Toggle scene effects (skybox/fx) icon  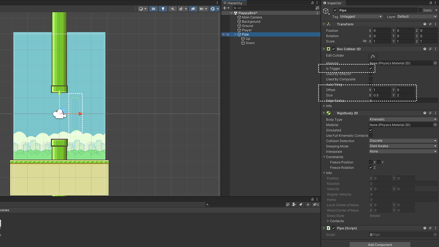coord(181,9)
